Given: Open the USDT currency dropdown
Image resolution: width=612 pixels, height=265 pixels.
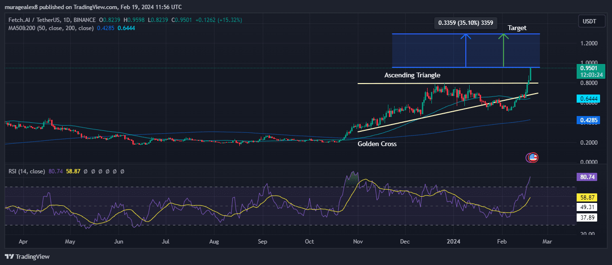Looking at the screenshot, I should click(x=589, y=21).
